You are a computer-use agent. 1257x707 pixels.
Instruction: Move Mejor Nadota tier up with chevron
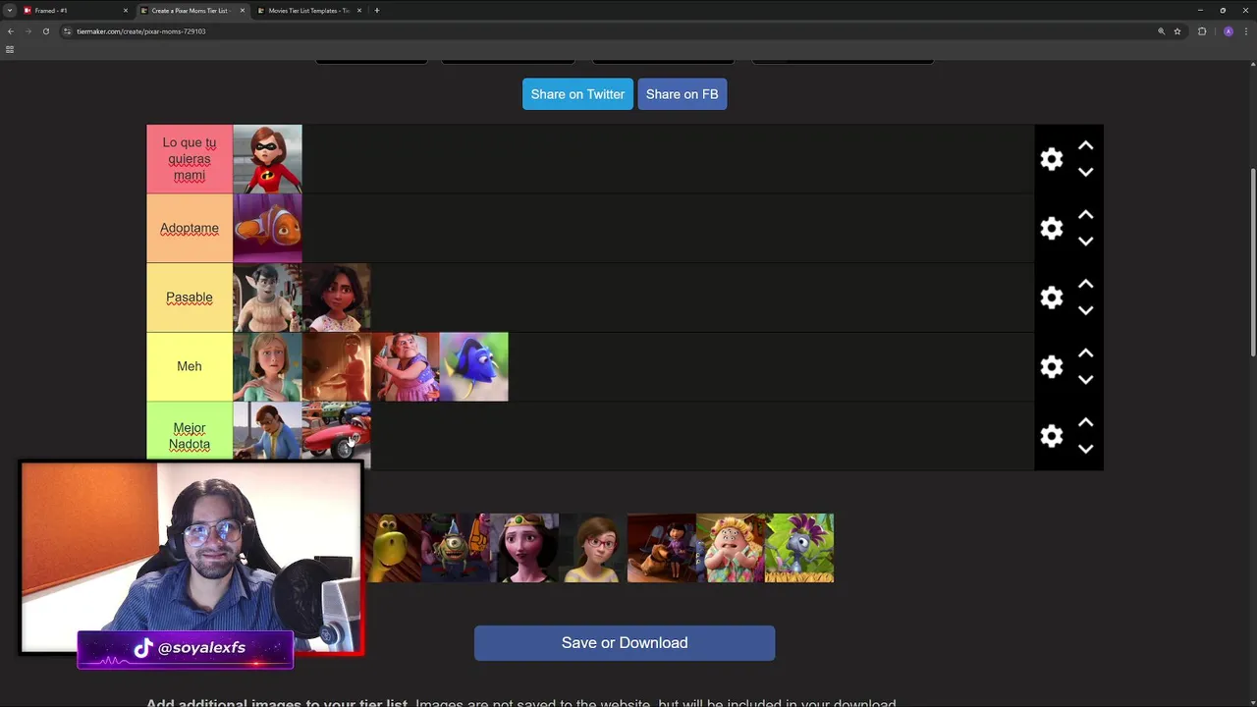[x=1085, y=422]
